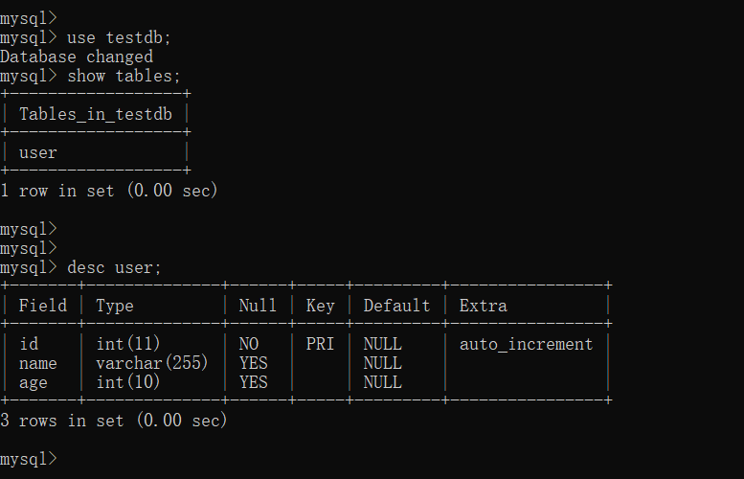Click the 'Database changed' output line
The height and width of the screenshot is (479, 744).
pyautogui.click(x=77, y=57)
